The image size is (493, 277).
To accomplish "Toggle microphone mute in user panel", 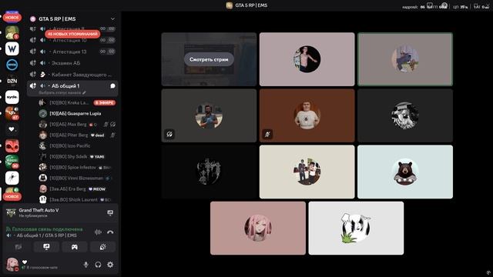I will pyautogui.click(x=86, y=265).
